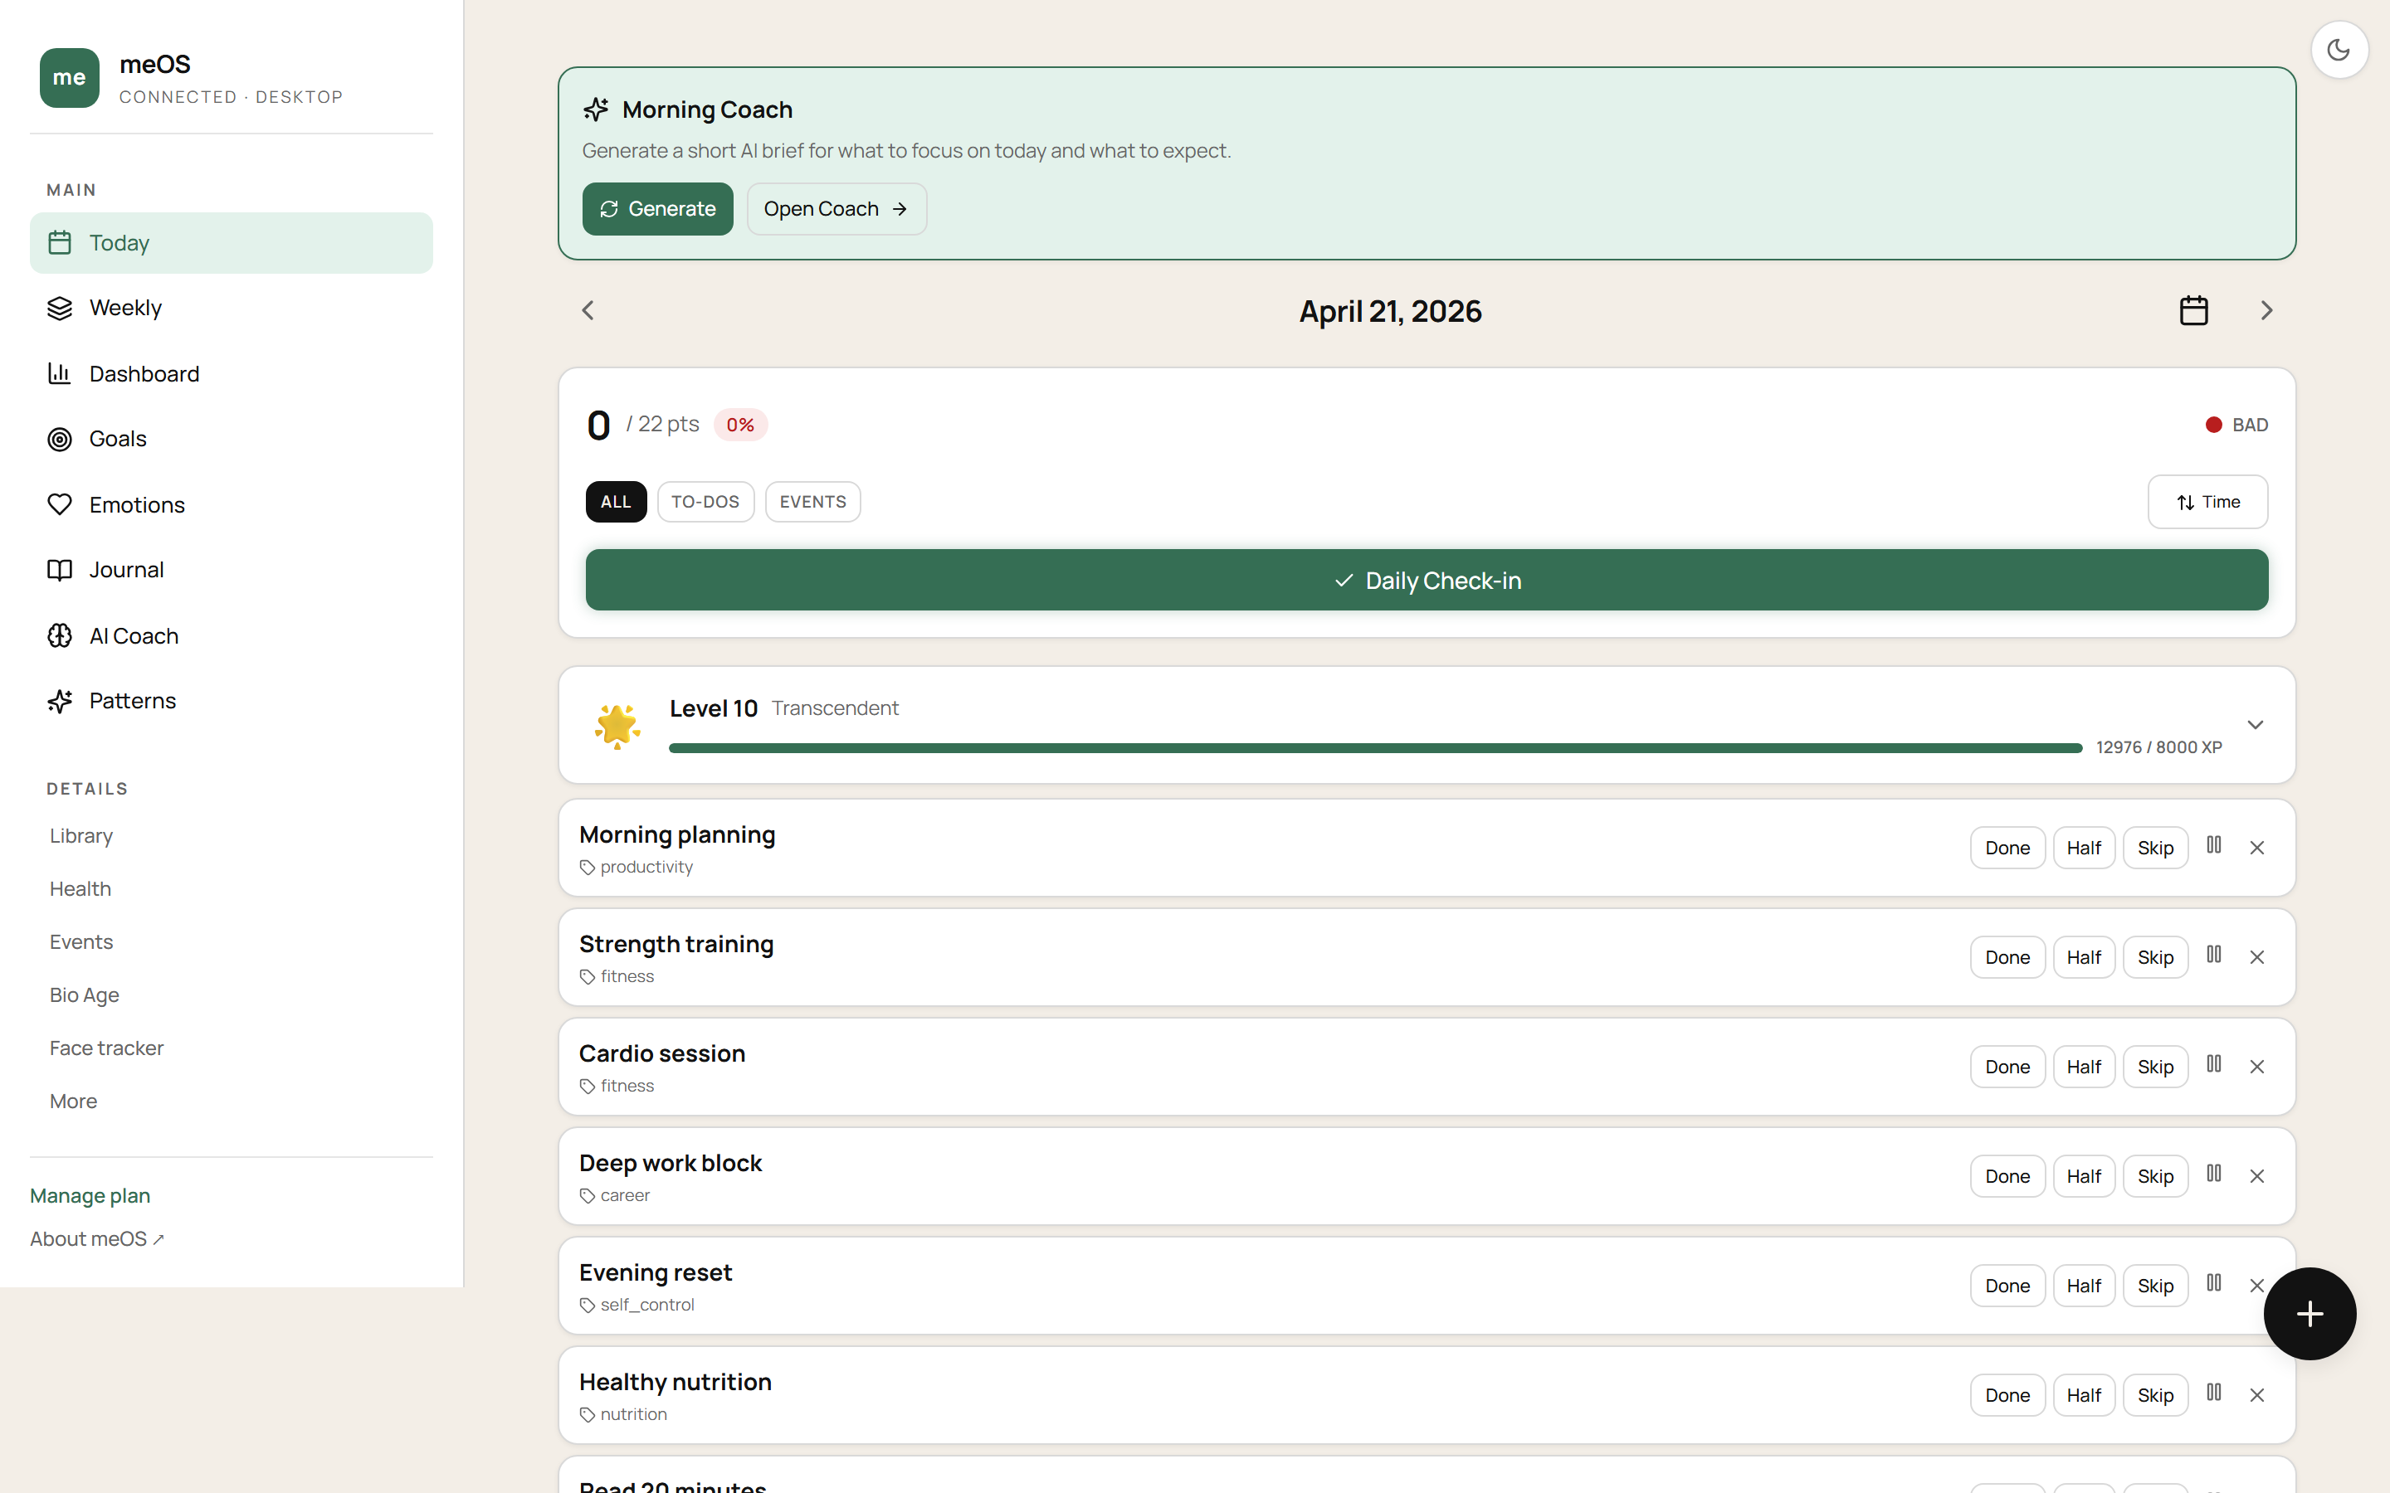The width and height of the screenshot is (2390, 1493).
Task: Open AI Coach via the brain icon
Action: click(59, 636)
